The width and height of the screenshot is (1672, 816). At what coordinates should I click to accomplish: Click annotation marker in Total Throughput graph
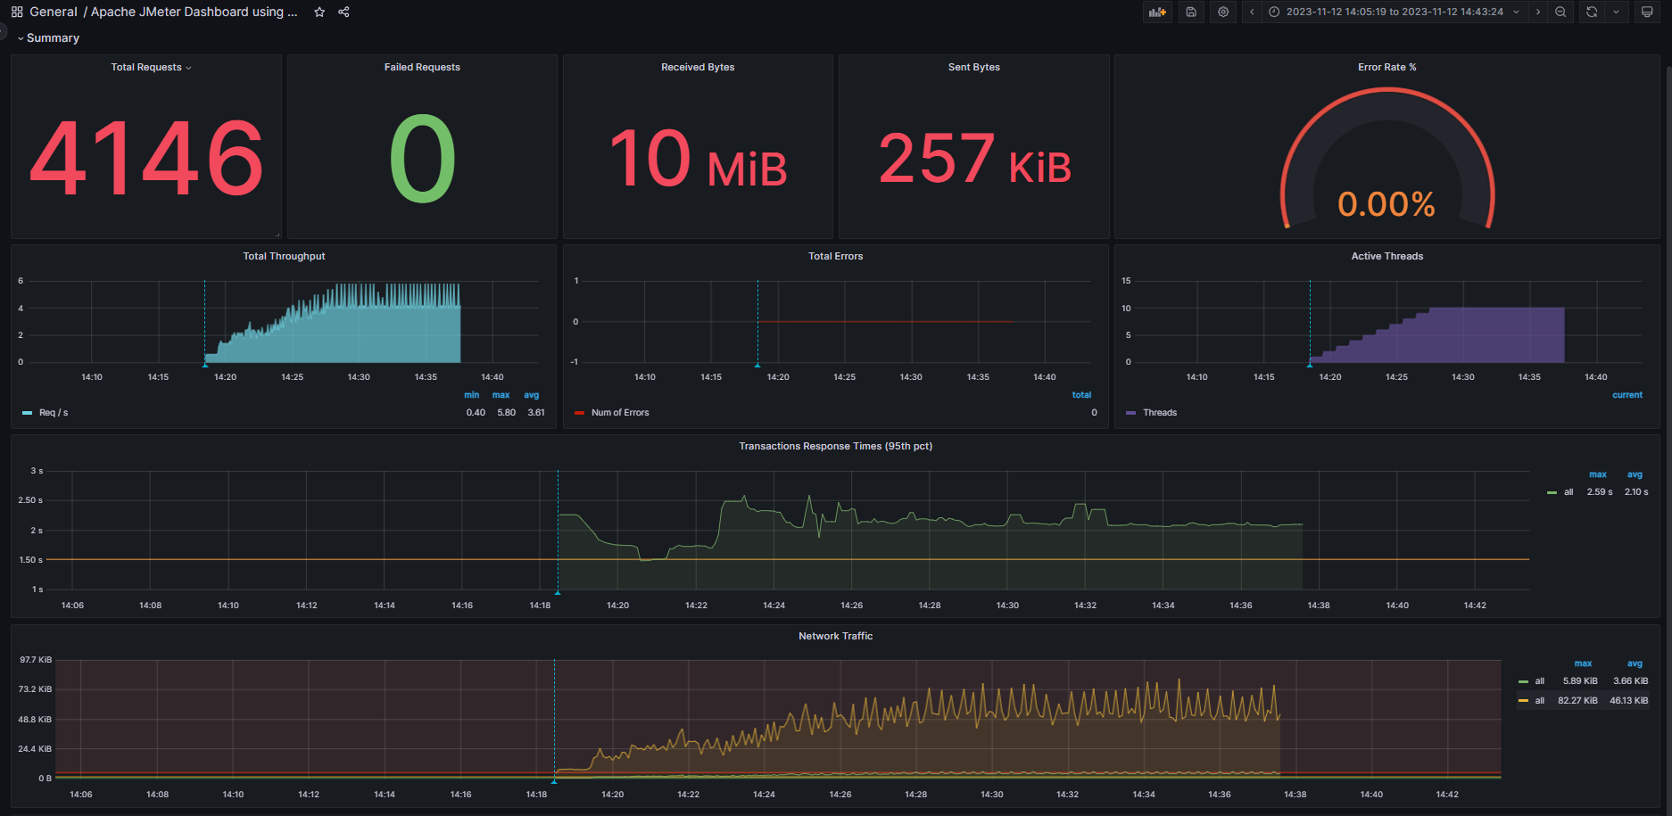click(x=205, y=365)
